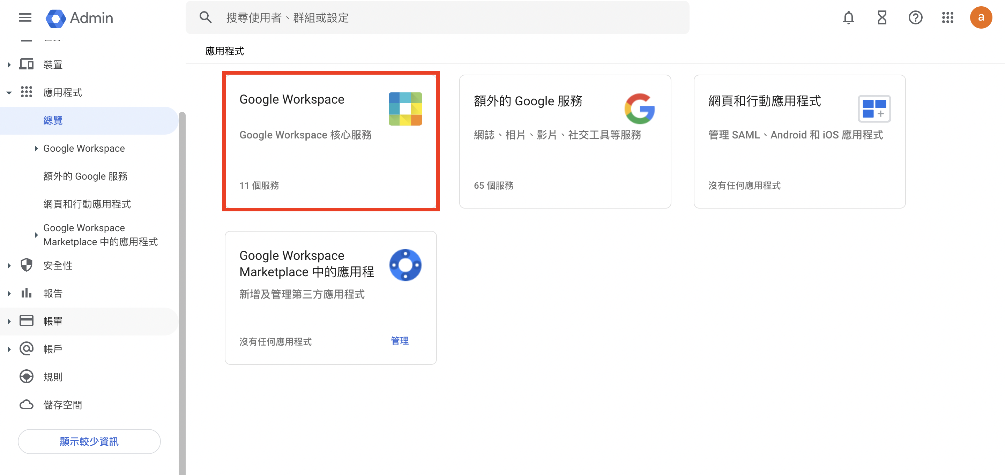Click 新增及管理第三方應用程式 description
Image resolution: width=1005 pixels, height=475 pixels.
coord(302,294)
